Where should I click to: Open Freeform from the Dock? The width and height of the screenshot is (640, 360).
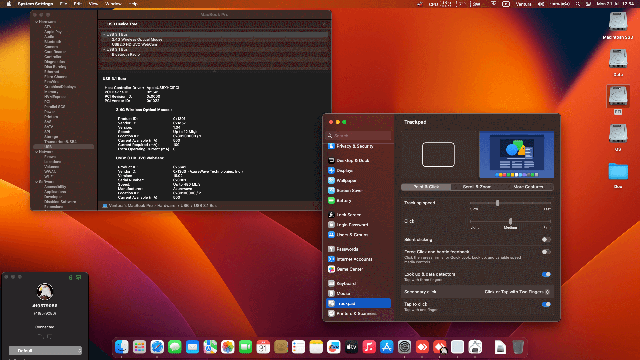coord(334,347)
